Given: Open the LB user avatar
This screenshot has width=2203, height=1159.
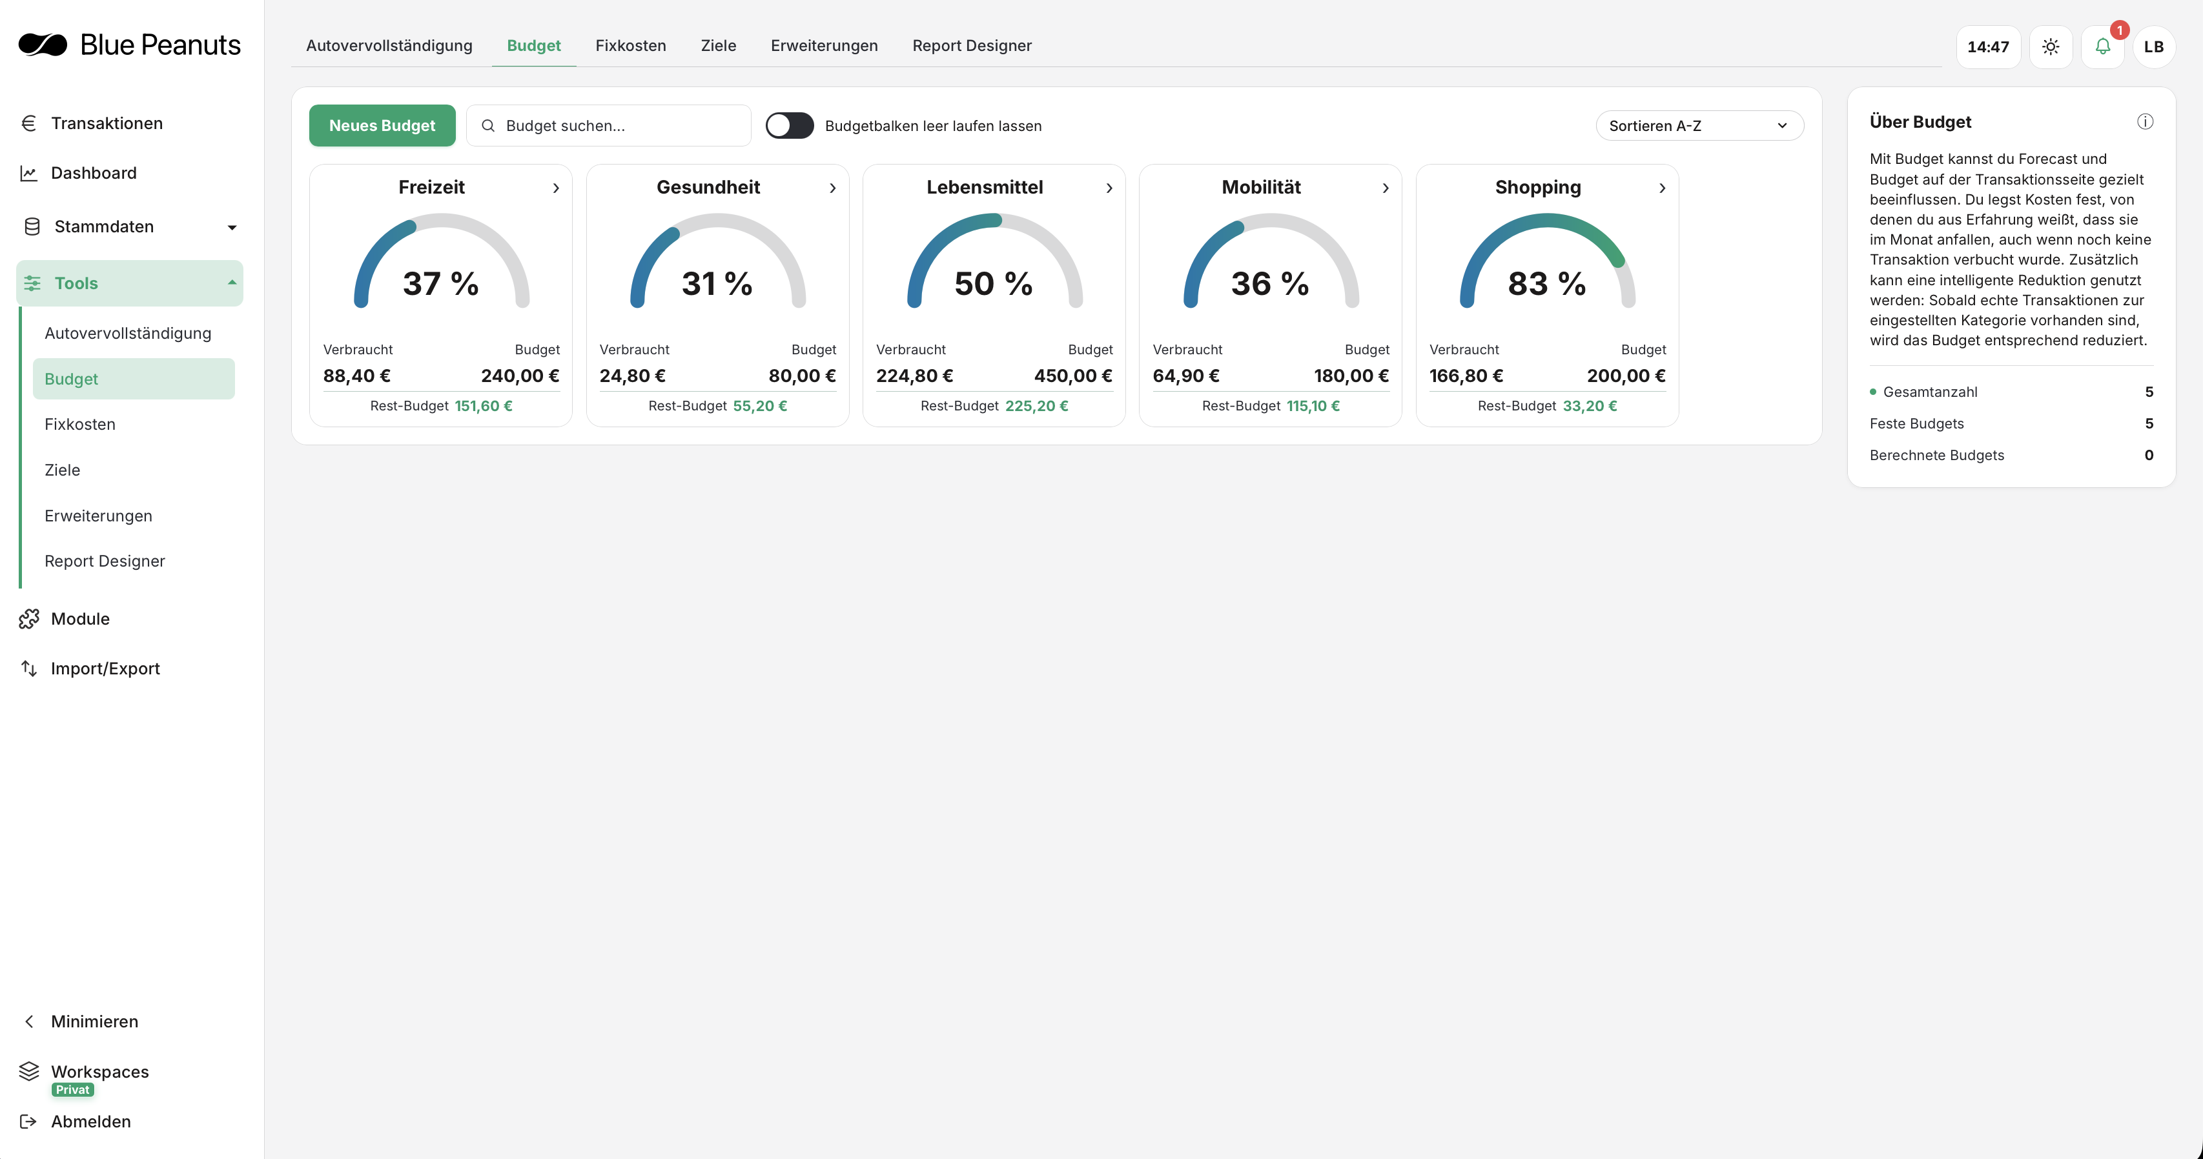Looking at the screenshot, I should 2153,46.
